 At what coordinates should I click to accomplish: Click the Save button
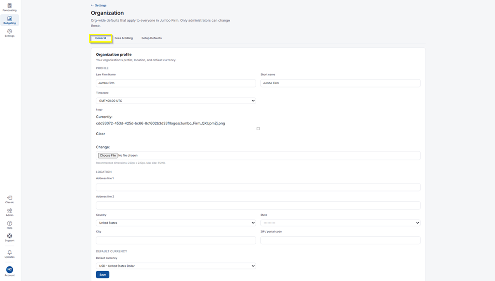click(x=102, y=275)
